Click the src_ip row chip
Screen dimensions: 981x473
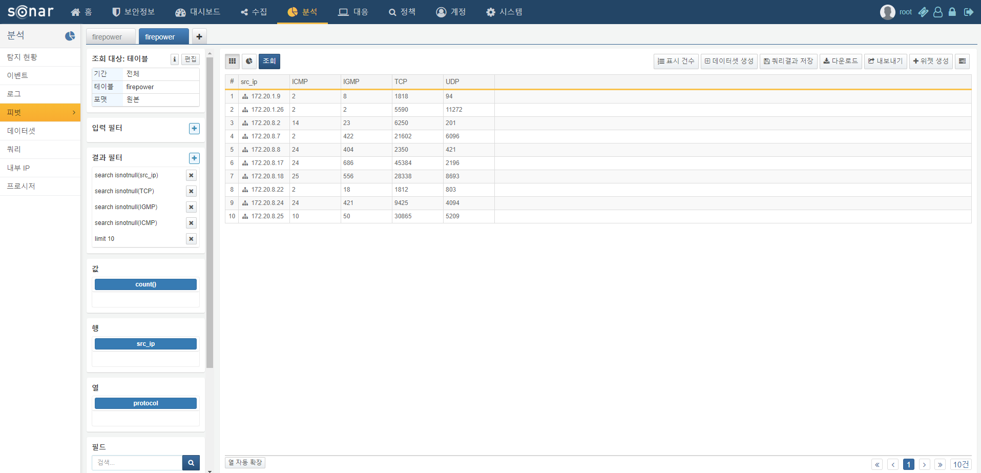[x=145, y=344]
